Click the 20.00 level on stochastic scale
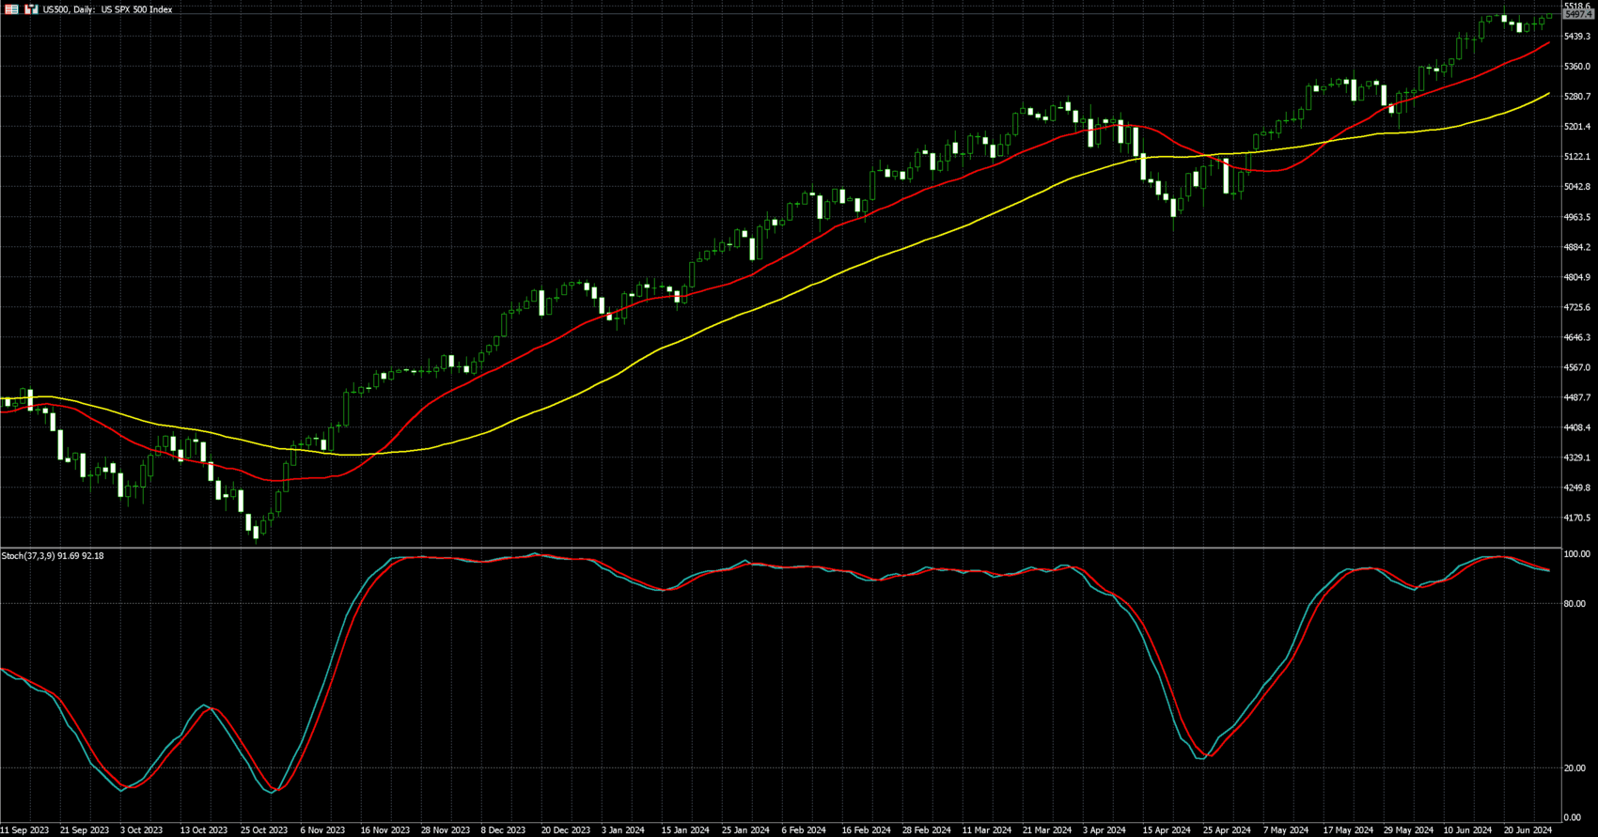The height and width of the screenshot is (837, 1598). click(x=1574, y=768)
